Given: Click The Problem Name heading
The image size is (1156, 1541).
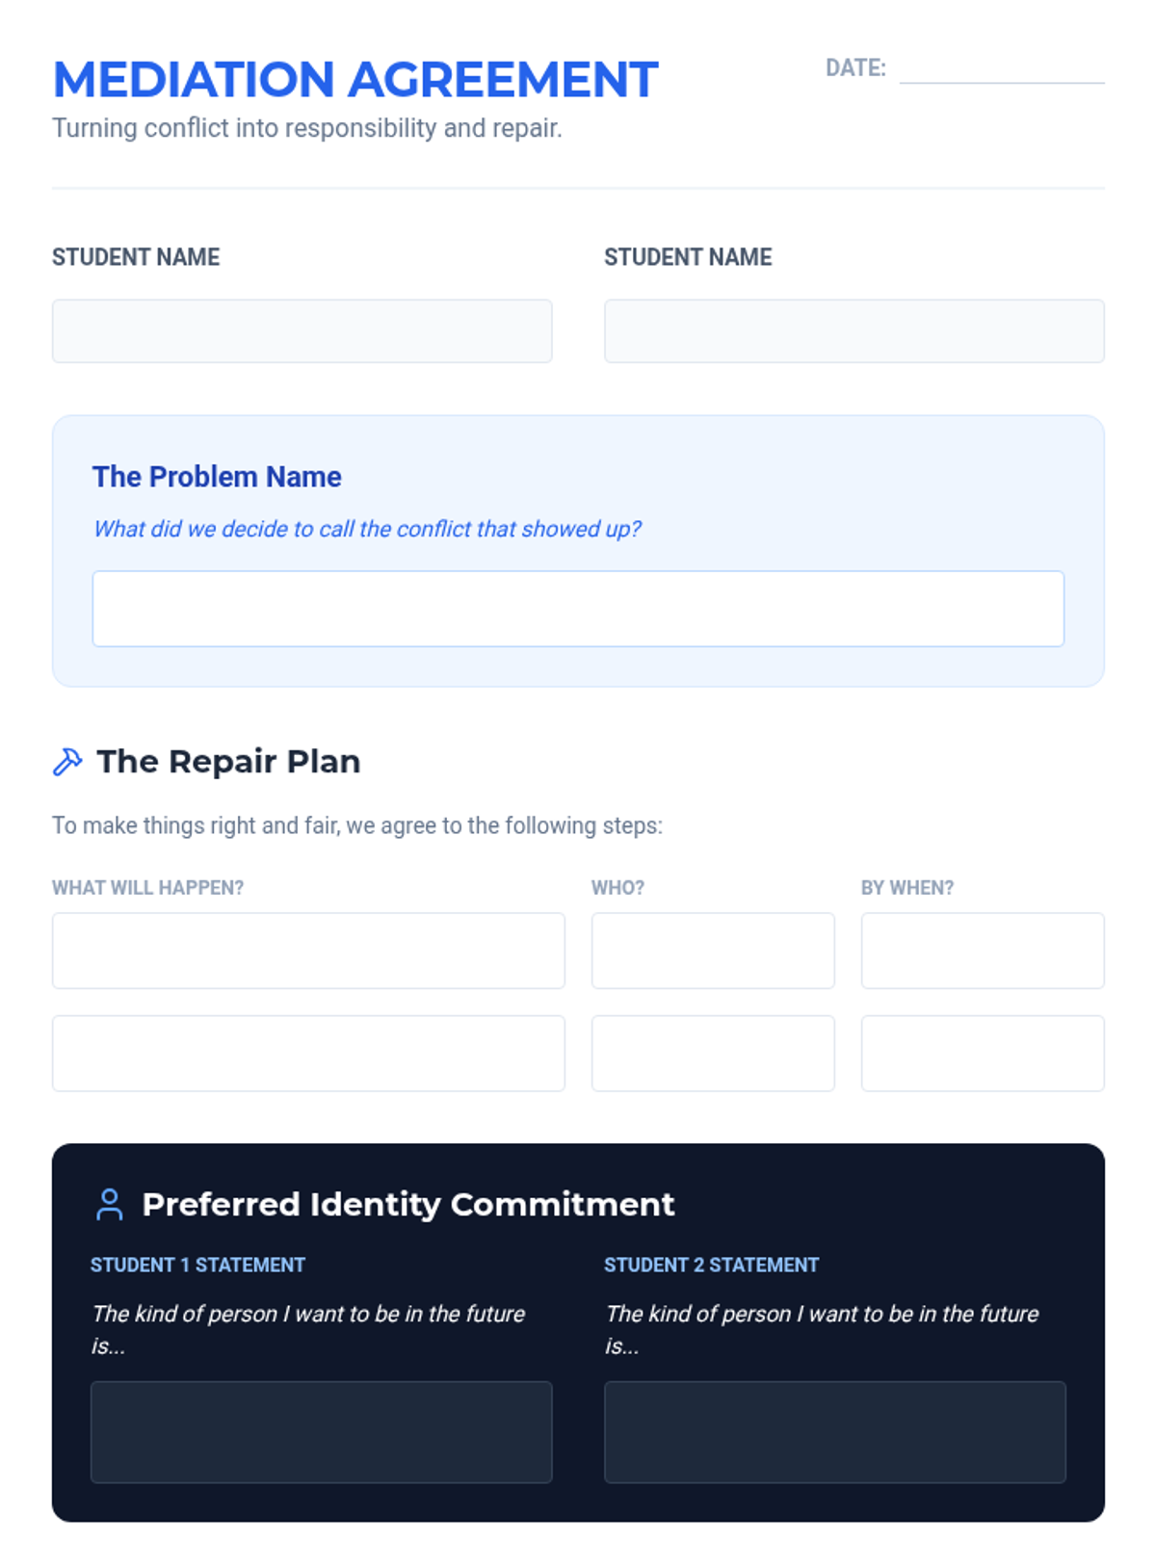Looking at the screenshot, I should tap(217, 477).
